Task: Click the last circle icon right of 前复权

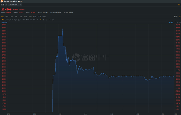Action: point(180,22)
